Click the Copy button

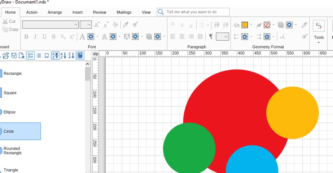pyautogui.click(x=10, y=30)
